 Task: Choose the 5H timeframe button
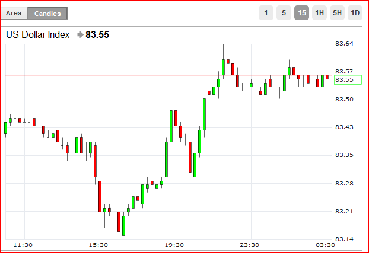click(337, 12)
